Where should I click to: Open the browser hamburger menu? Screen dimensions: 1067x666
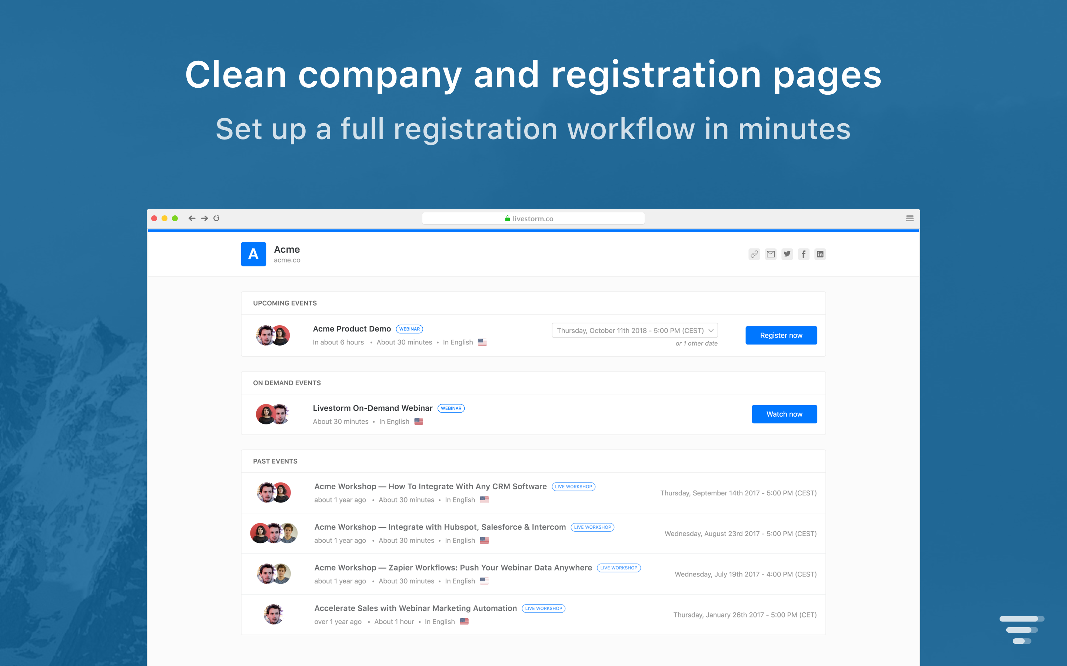pos(909,218)
